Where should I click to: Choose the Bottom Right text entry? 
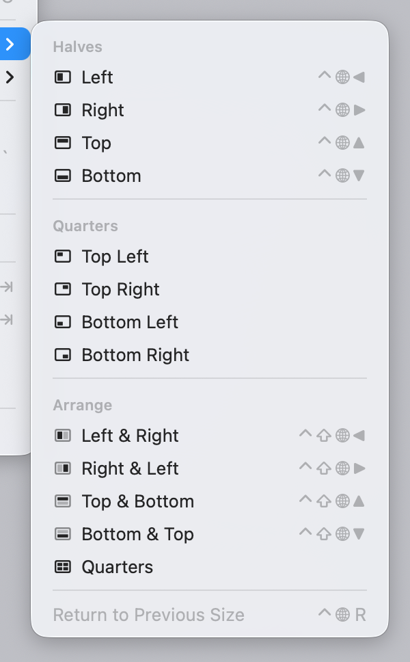[x=135, y=355]
